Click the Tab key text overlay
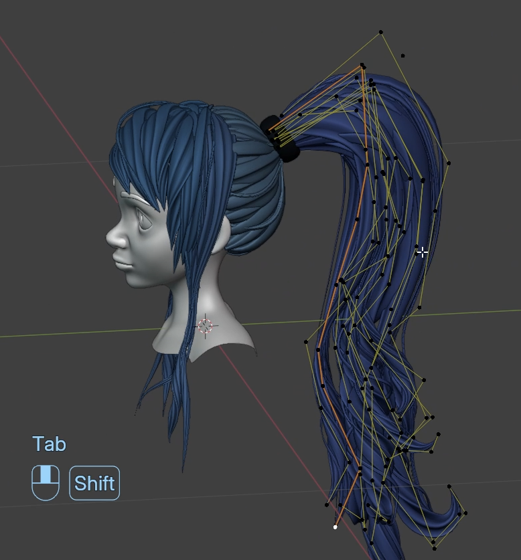 (50, 444)
